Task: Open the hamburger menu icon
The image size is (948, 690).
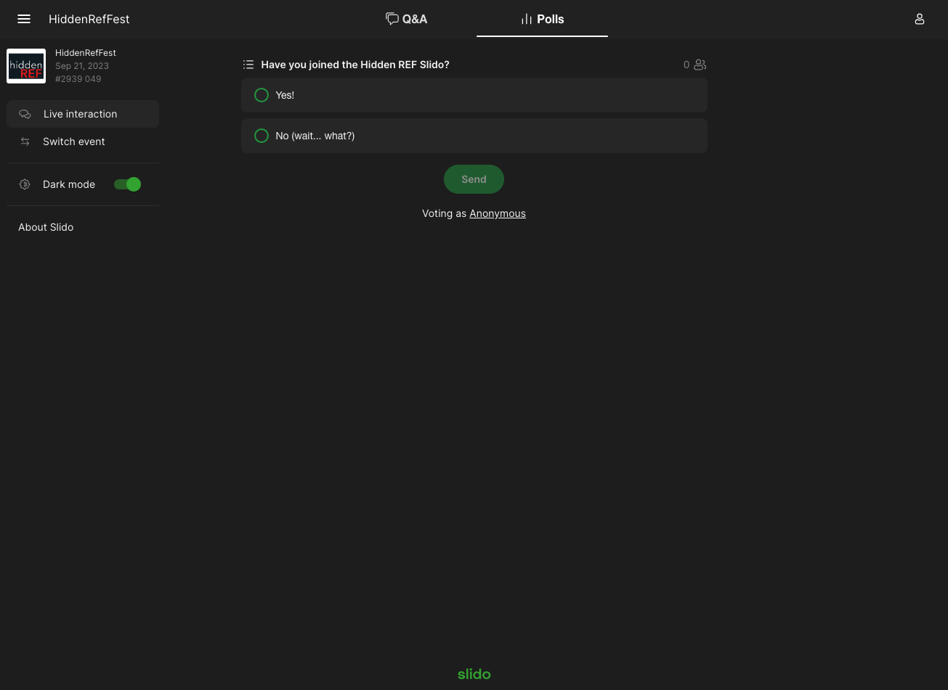Action: pos(24,19)
